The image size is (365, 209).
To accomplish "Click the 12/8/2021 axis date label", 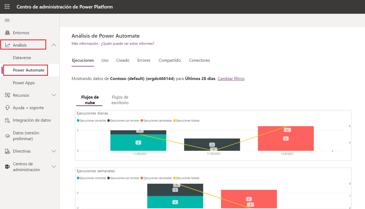I will (287, 154).
